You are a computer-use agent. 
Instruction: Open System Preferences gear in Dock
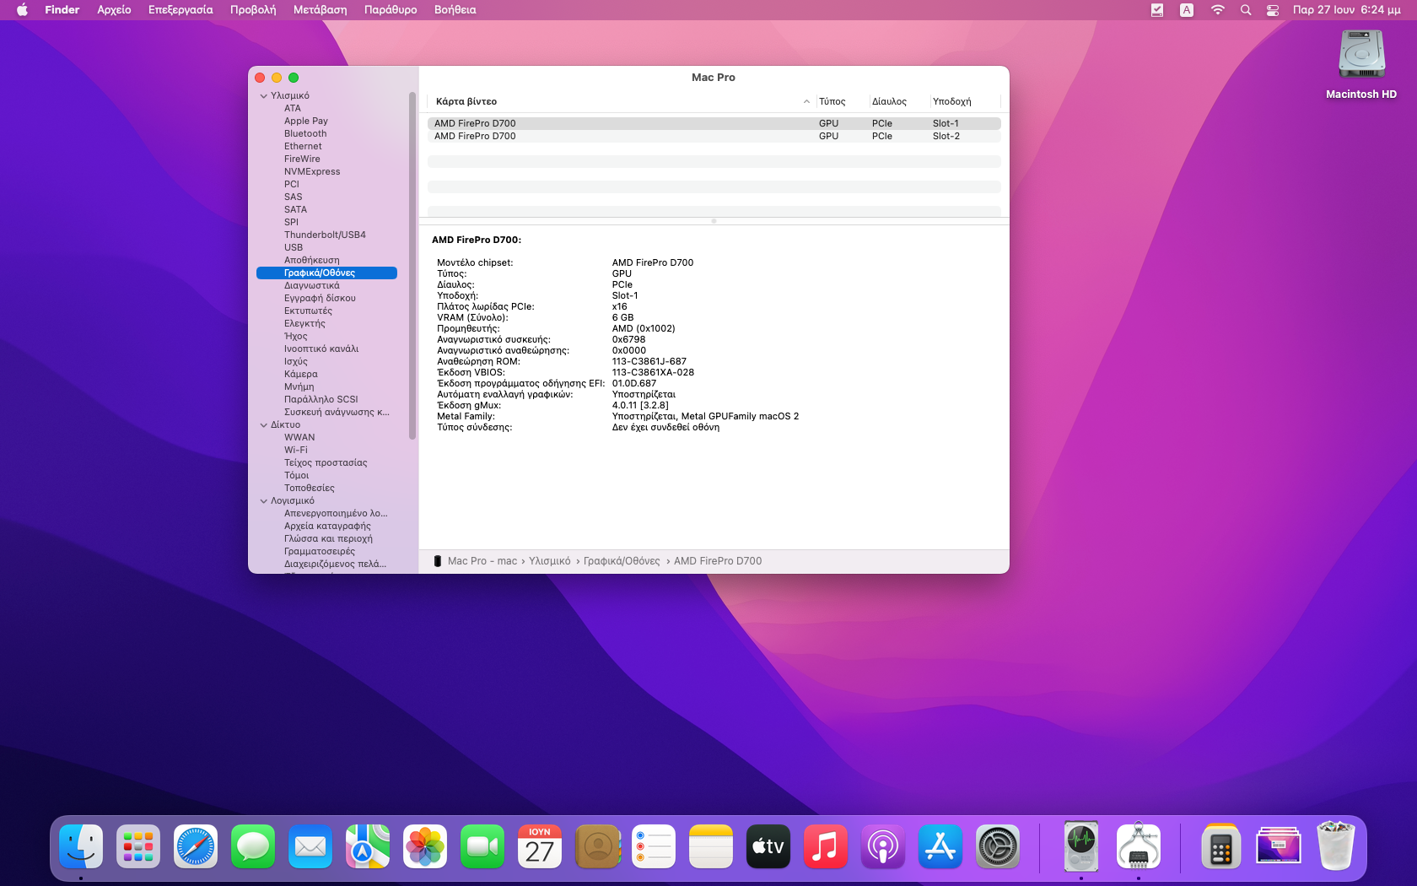click(x=998, y=846)
